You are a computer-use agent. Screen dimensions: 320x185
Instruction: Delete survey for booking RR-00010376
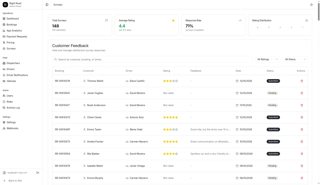pos(302,81)
